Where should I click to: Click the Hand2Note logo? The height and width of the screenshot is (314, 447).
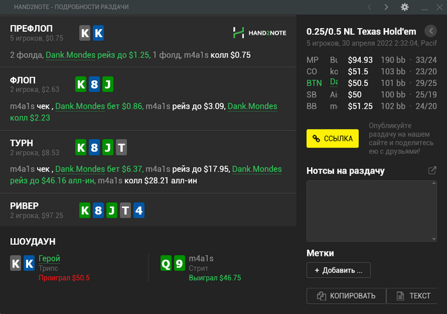tap(259, 33)
